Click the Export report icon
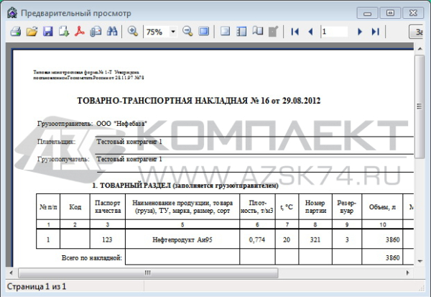Viewport: 431px width, 297px height. (x=64, y=32)
